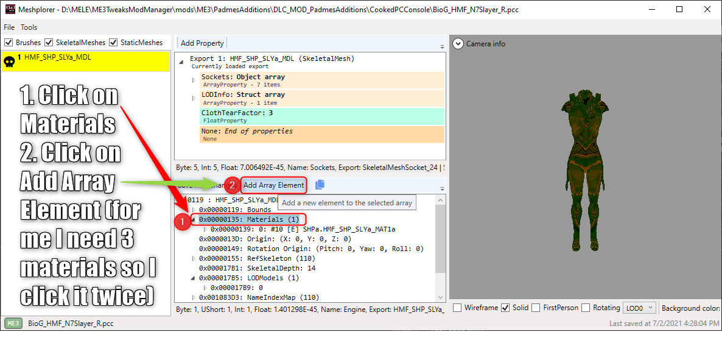The width and height of the screenshot is (722, 354).
Task: Click the Add Property button
Action: (x=202, y=43)
